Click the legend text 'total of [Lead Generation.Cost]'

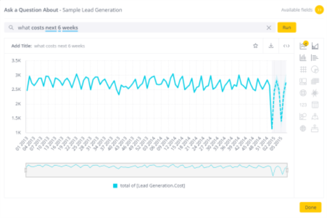(x=153, y=186)
